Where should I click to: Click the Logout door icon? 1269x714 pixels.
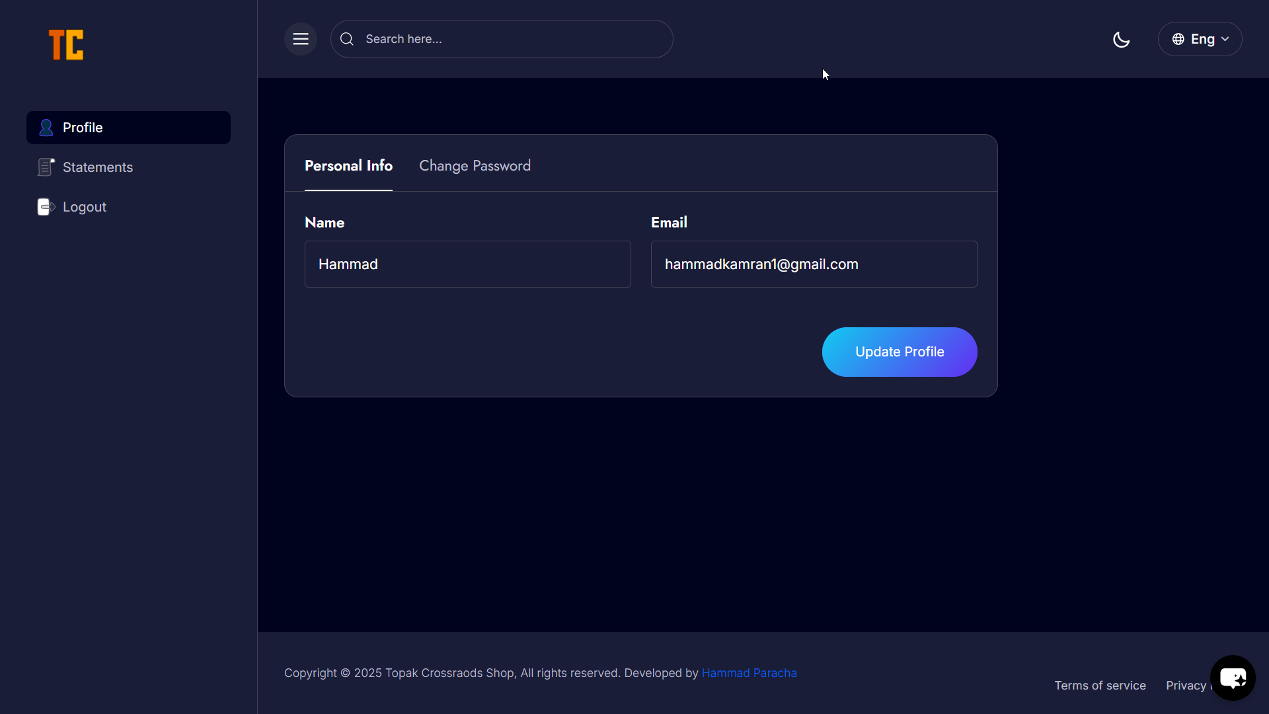click(46, 207)
